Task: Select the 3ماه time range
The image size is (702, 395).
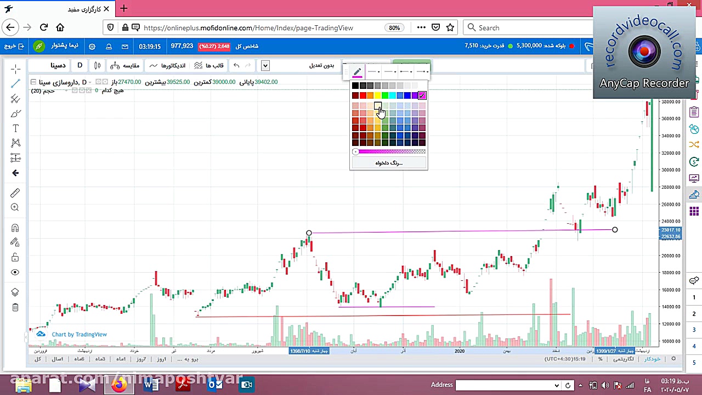Action: (100, 359)
